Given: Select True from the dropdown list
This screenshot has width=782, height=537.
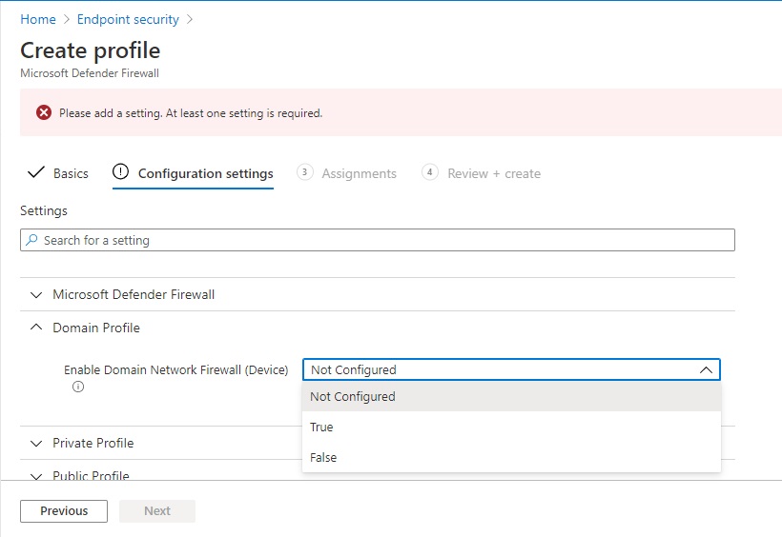Looking at the screenshot, I should click(x=321, y=428).
